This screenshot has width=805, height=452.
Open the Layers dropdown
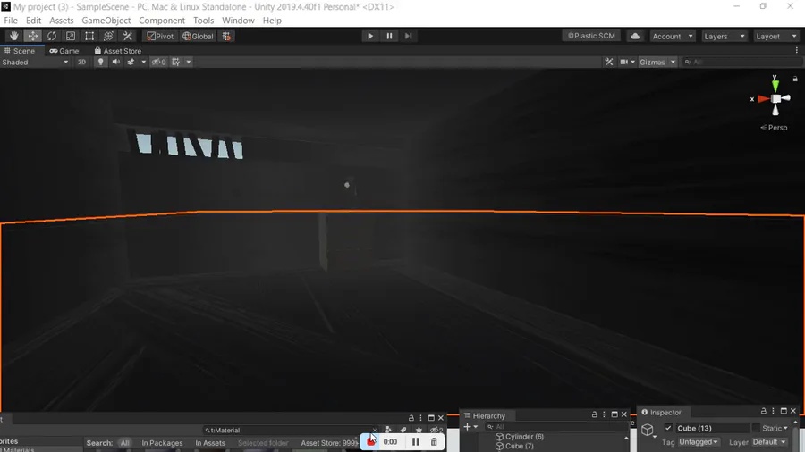(724, 36)
